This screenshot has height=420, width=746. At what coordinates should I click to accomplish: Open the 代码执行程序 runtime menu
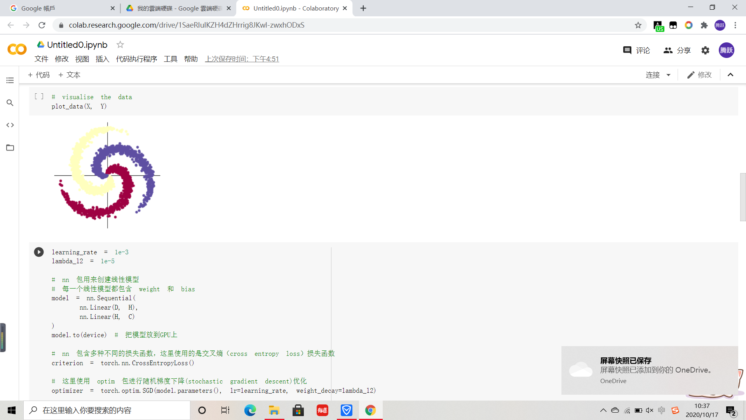[136, 59]
